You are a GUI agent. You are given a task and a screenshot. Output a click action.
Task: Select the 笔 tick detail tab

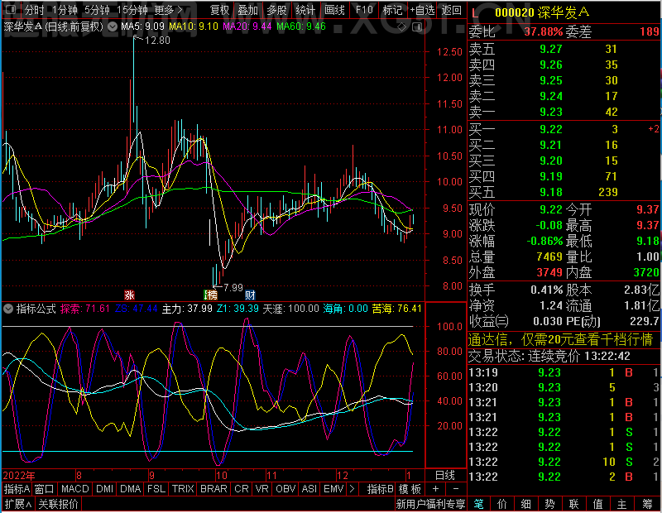point(478,504)
